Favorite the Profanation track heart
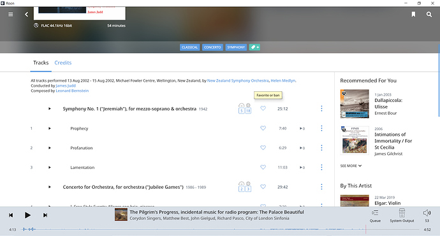The width and height of the screenshot is (440, 236). click(x=263, y=147)
